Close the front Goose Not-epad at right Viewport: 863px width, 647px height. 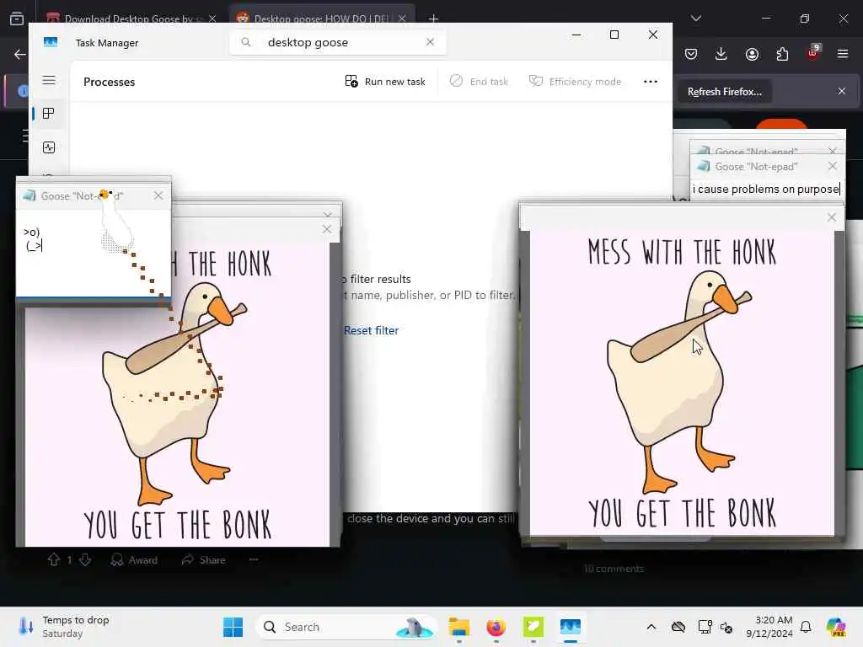(832, 166)
